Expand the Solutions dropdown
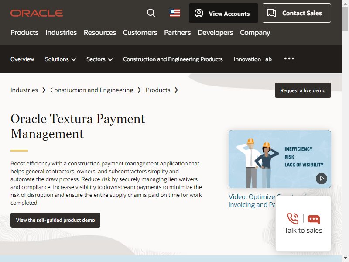 [61, 59]
